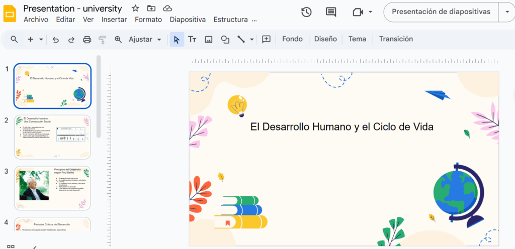Image resolution: width=515 pixels, height=249 pixels.
Task: Click the slide title text on canvas
Action: click(341, 127)
